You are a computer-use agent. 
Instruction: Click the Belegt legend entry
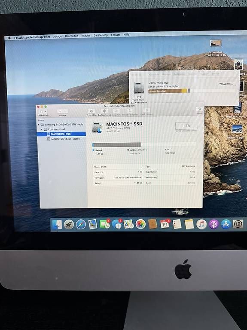pos(98,150)
